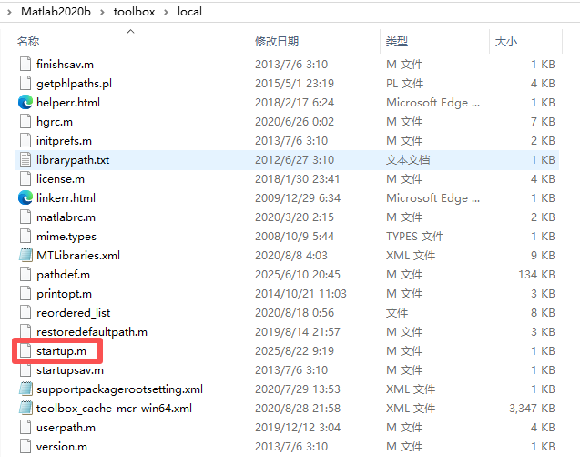Click the type label 文本文档
The width and height of the screenshot is (580, 465).
[408, 160]
